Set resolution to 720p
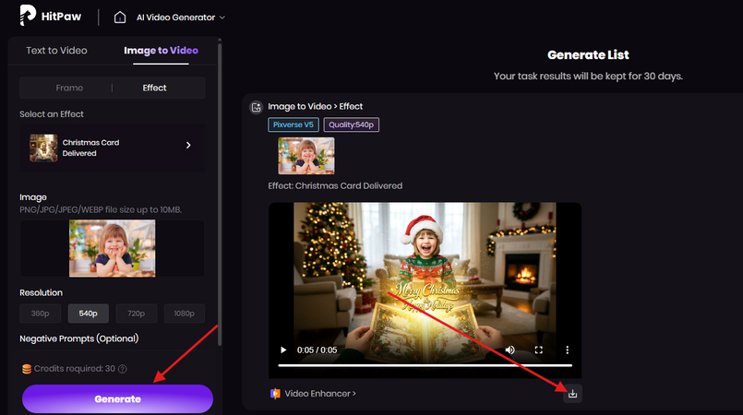Image resolution: width=743 pixels, height=415 pixels. click(x=136, y=314)
